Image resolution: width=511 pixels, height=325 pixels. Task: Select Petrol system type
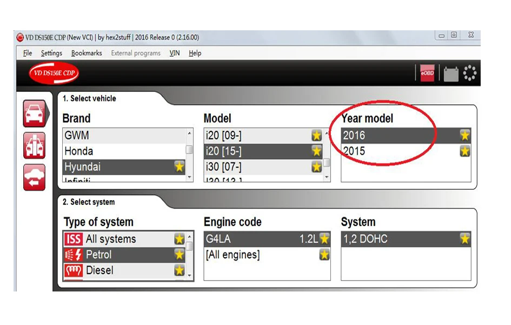pos(124,255)
